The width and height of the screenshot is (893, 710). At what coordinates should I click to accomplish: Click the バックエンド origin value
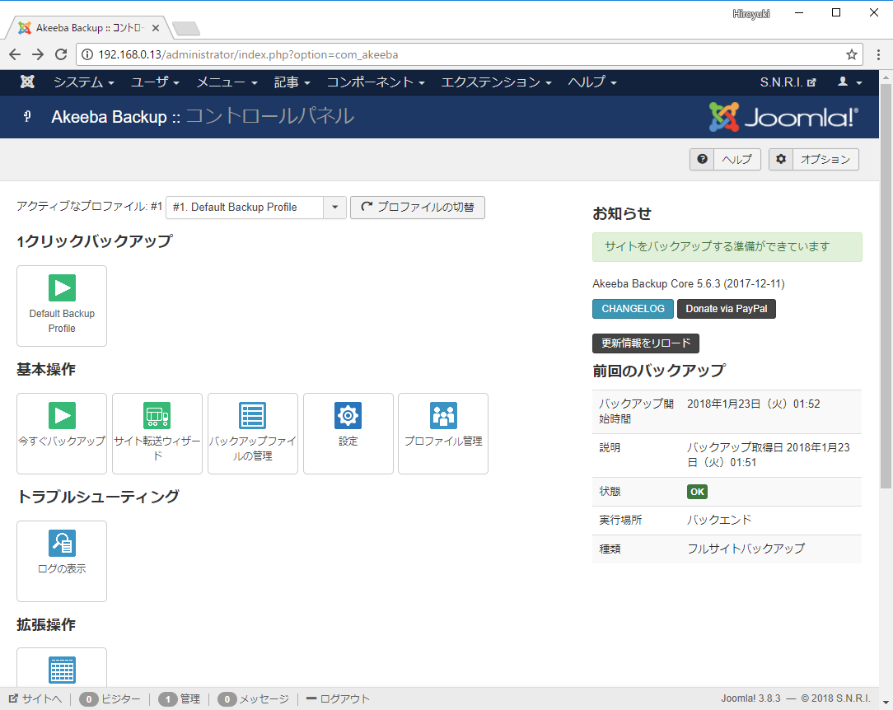point(719,520)
